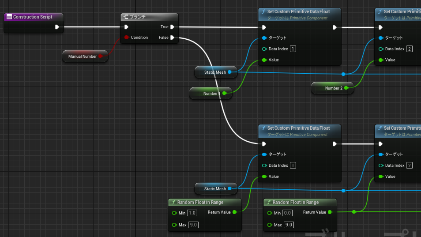Viewport: 421px width, 237px height.
Task: Click Return Value pin on Random Float with Min 0.0
Action: (330, 212)
